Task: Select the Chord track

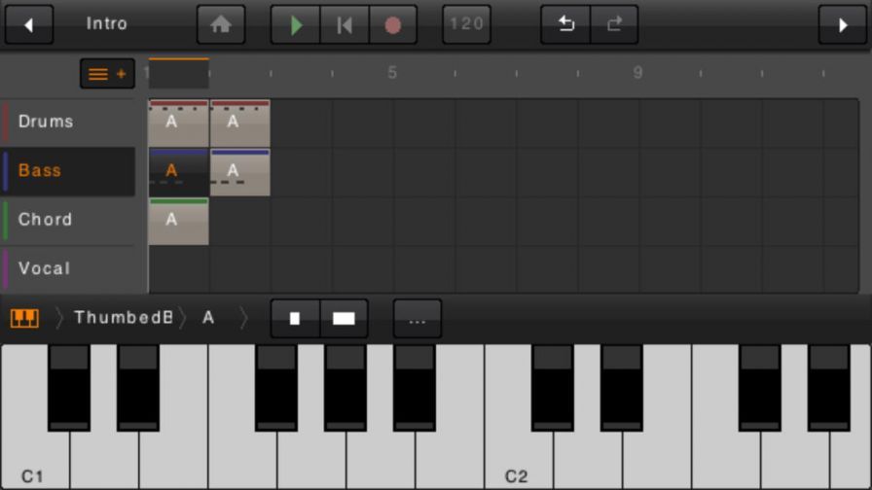Action: click(x=68, y=220)
